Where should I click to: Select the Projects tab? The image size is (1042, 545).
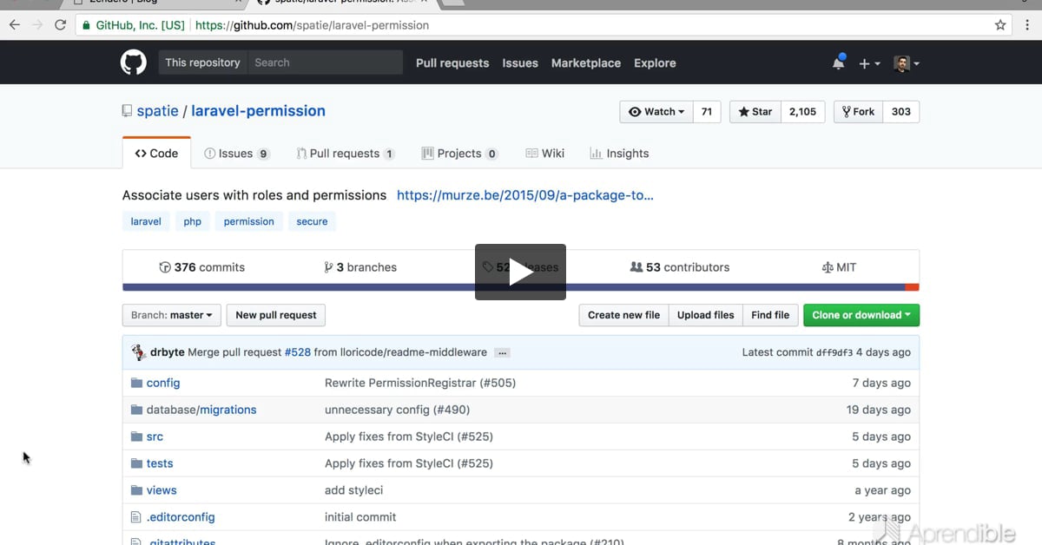point(459,154)
